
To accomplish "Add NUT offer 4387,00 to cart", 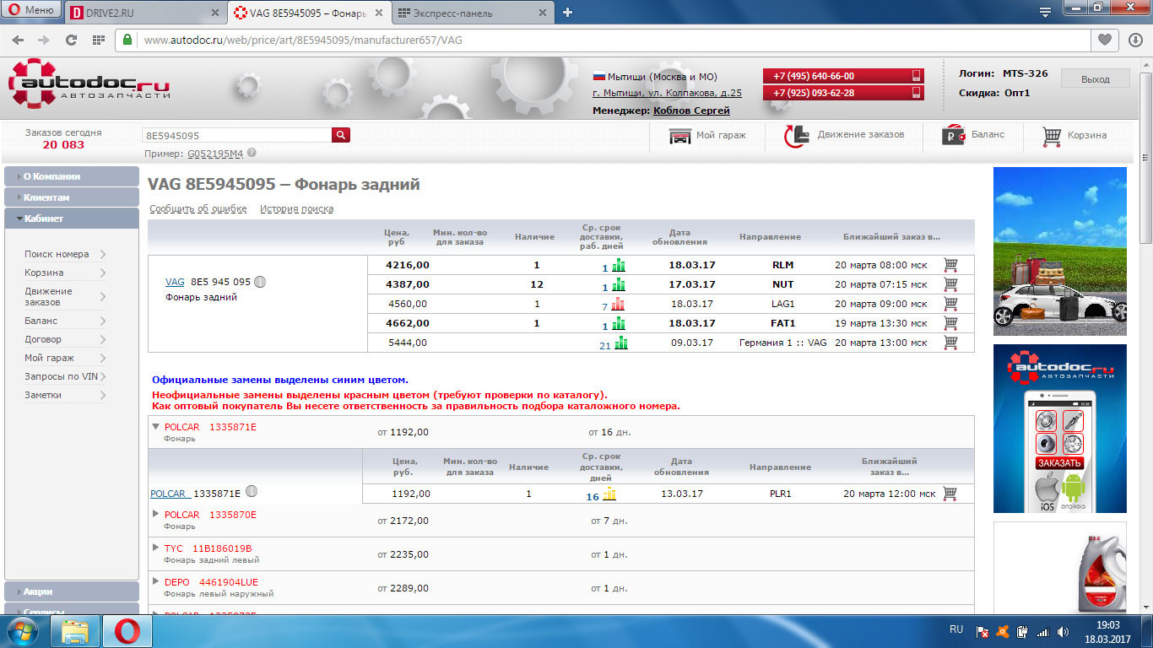I will click(950, 283).
